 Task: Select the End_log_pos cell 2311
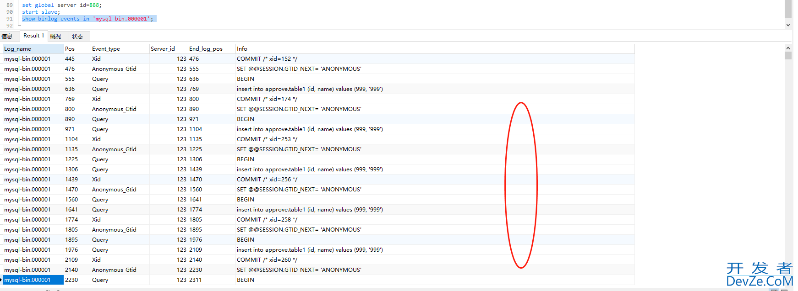click(x=212, y=280)
